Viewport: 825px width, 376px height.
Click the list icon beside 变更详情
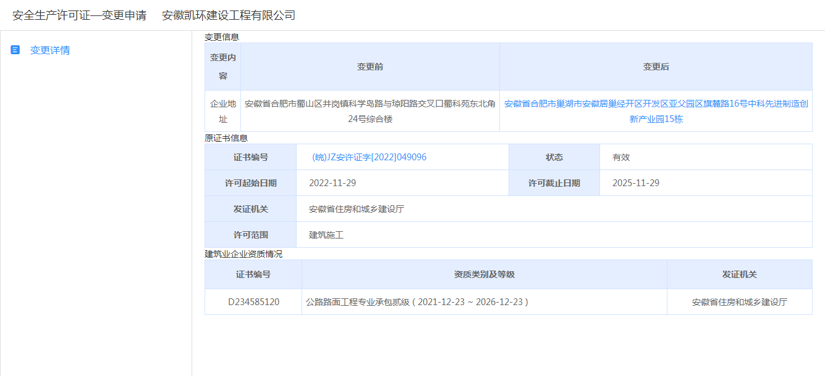pos(15,50)
